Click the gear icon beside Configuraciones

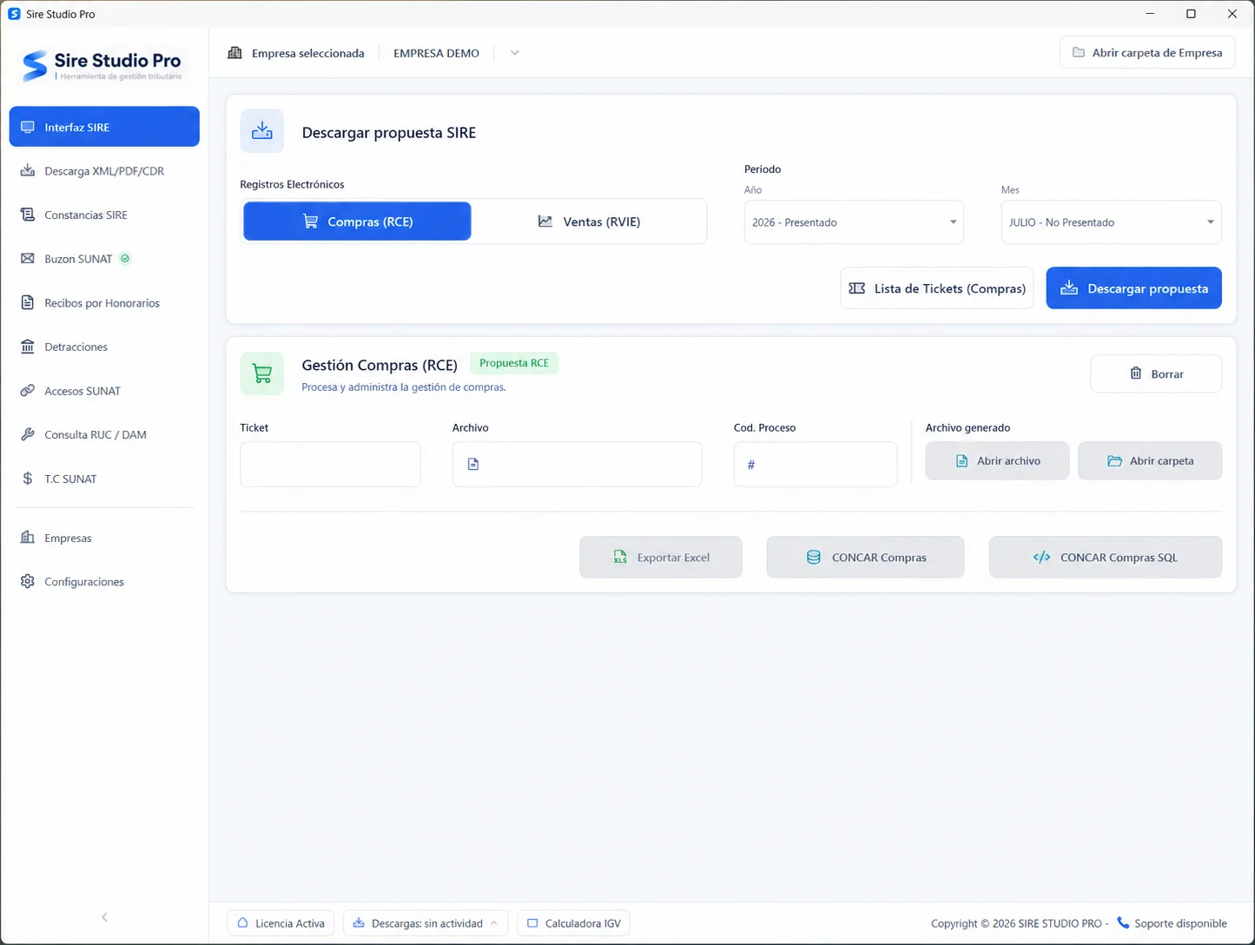click(28, 582)
